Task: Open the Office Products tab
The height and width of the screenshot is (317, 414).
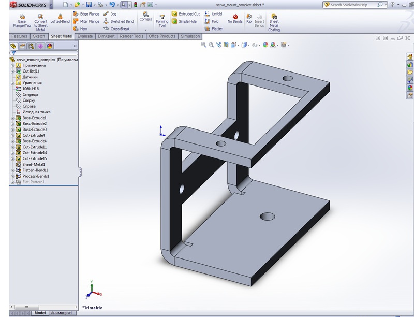Action: click(162, 36)
